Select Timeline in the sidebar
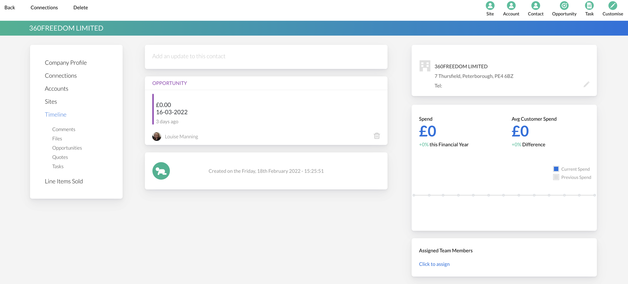Viewport: 628px width, 284px height. click(x=56, y=114)
